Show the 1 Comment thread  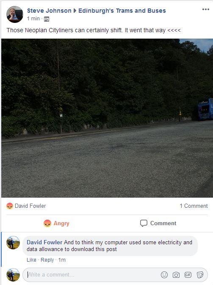coord(194,206)
